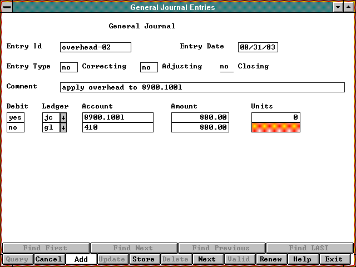Focus the Comment text field
This screenshot has width=356, height=267.
click(x=202, y=87)
